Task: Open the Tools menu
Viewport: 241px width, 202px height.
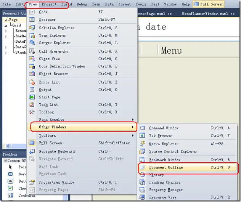Action: pyautogui.click(x=141, y=4)
